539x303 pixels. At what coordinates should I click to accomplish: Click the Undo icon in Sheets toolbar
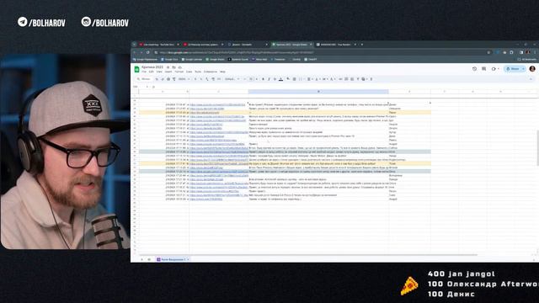(157, 79)
